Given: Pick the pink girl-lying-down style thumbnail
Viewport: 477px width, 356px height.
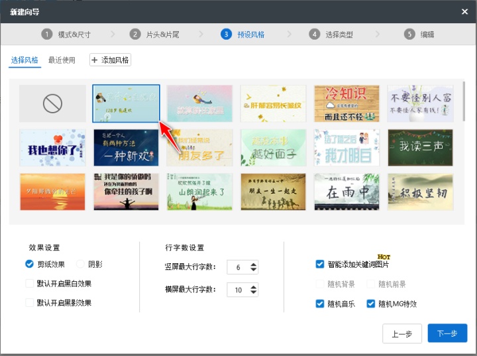Looking at the screenshot, I should tap(199, 103).
